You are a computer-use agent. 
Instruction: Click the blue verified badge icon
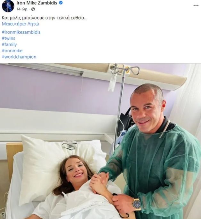(x=61, y=3)
